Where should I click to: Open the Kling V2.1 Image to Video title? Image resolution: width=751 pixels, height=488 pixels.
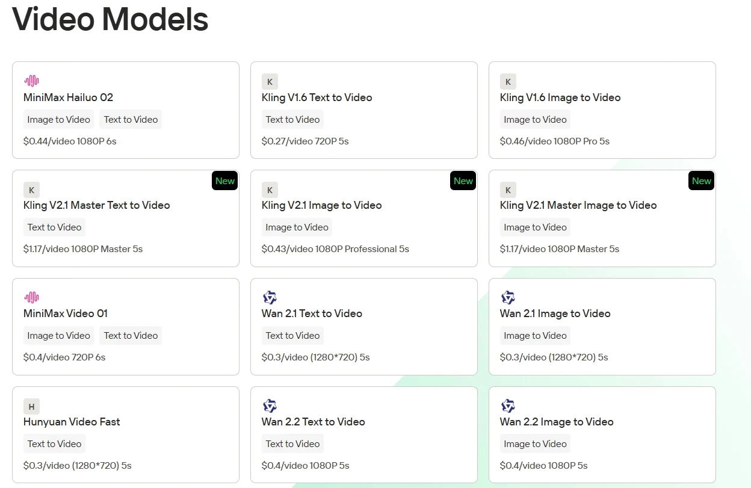(x=321, y=205)
